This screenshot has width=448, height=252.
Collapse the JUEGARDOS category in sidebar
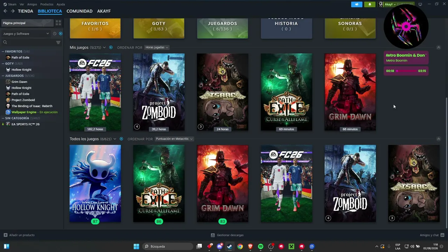click(3, 76)
